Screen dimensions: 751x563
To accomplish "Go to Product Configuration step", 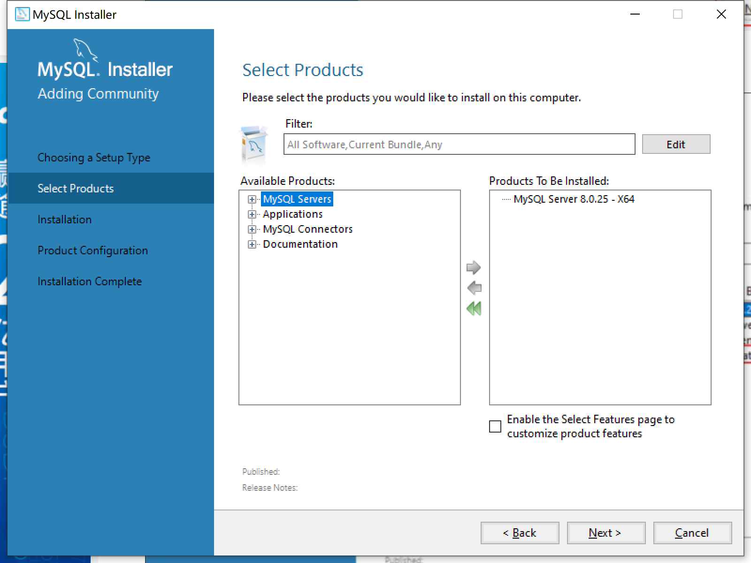I will [x=93, y=251].
